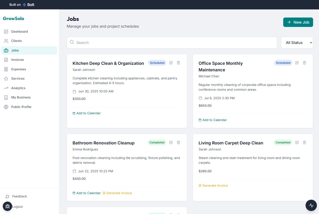The height and width of the screenshot is (214, 319).
Task: Click calendar icon beside Jul 6, 2025 date
Action: tap(200, 98)
